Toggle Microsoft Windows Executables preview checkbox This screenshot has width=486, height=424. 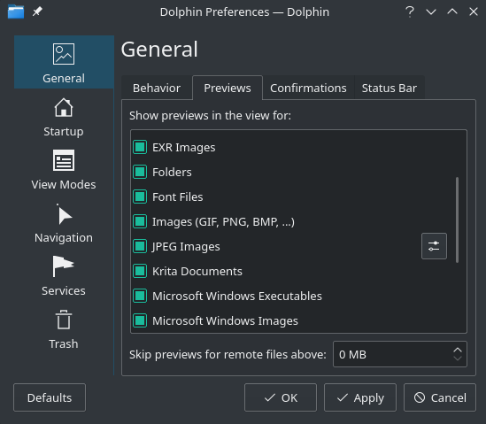140,296
